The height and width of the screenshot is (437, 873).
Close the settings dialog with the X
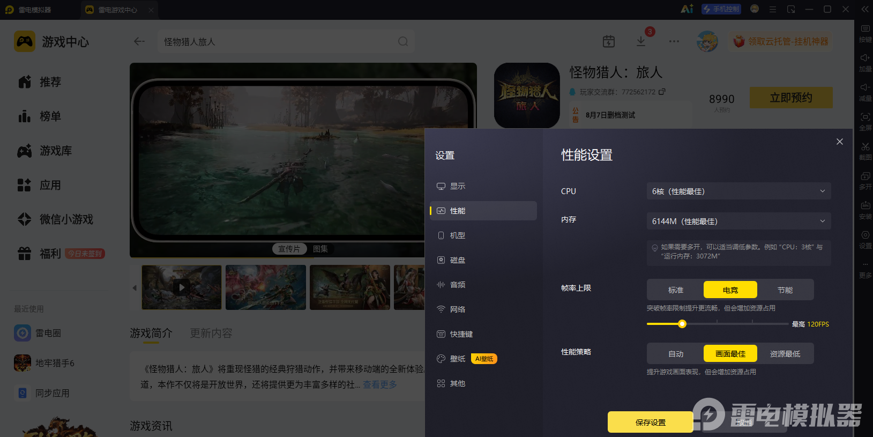840,142
